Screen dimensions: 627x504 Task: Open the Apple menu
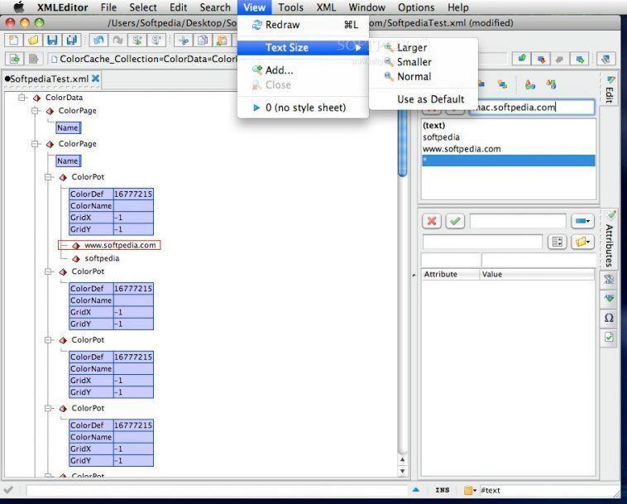(19, 7)
